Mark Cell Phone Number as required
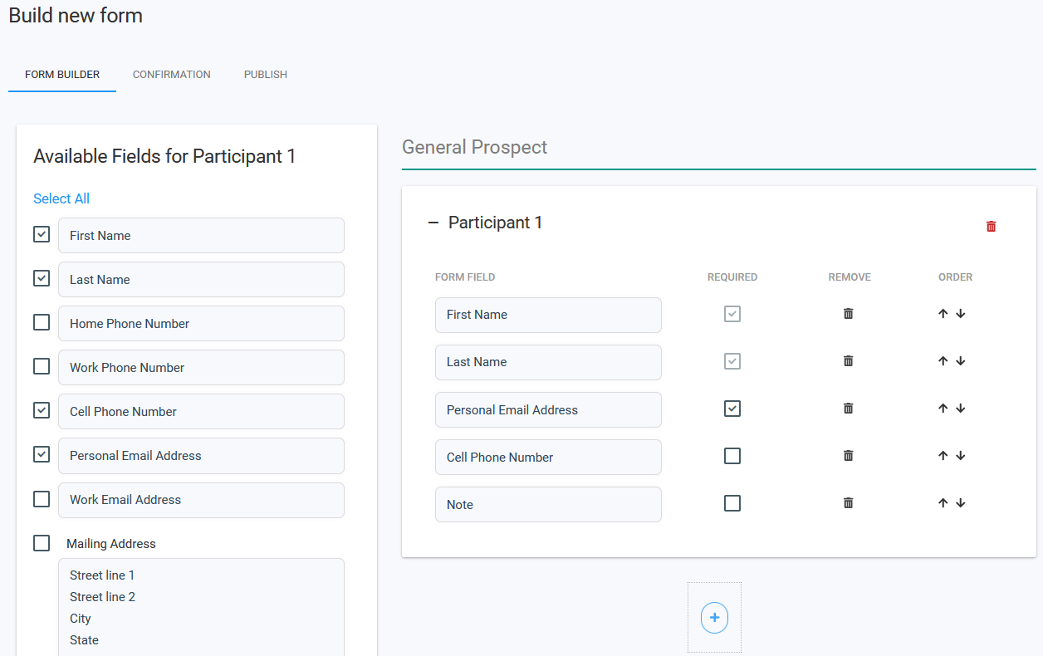 tap(732, 455)
